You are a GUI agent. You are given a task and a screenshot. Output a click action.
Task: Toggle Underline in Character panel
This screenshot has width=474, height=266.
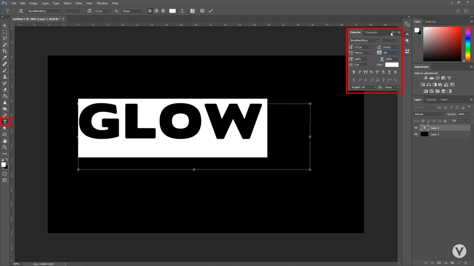coord(390,72)
